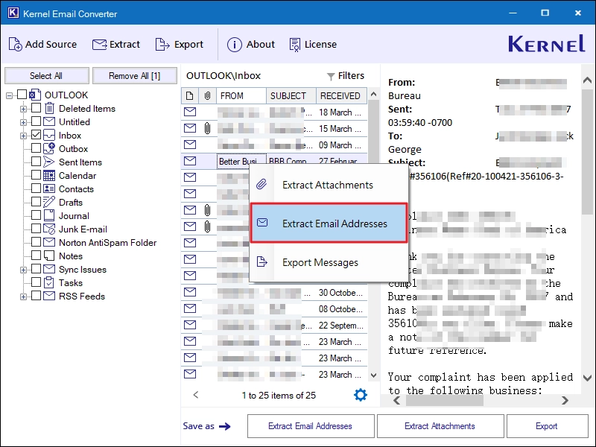Uncheck the Inbox folder checkbox
This screenshot has height=447, width=596.
36,135
